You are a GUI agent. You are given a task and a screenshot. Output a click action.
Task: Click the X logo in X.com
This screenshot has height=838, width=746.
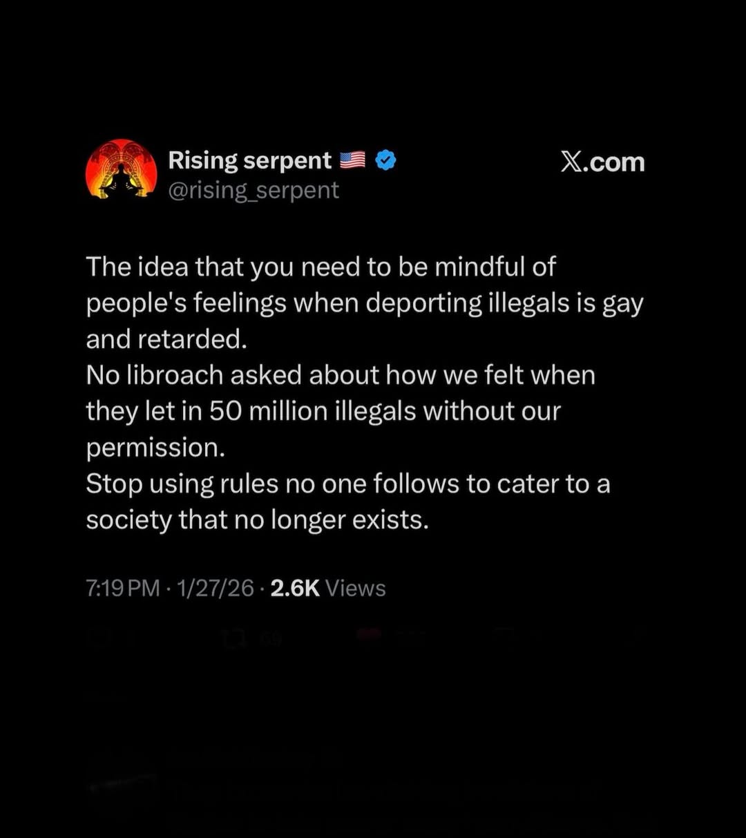[571, 162]
